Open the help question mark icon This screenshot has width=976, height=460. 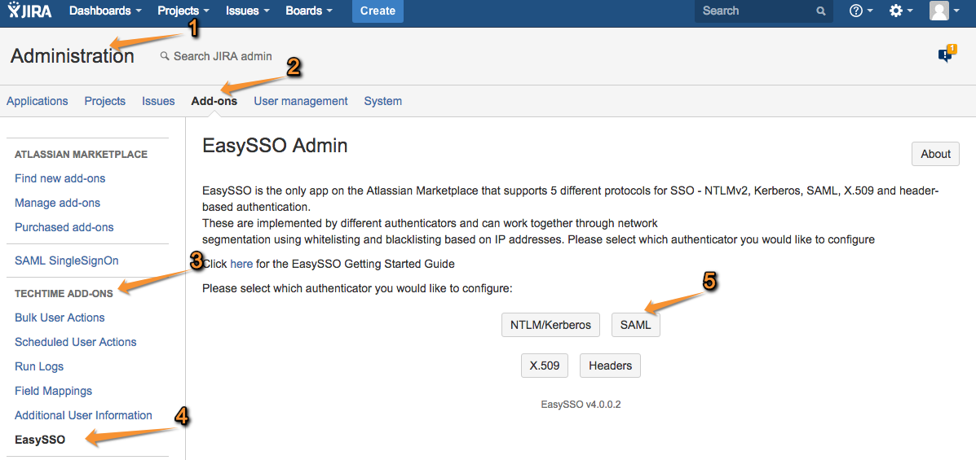pos(856,11)
